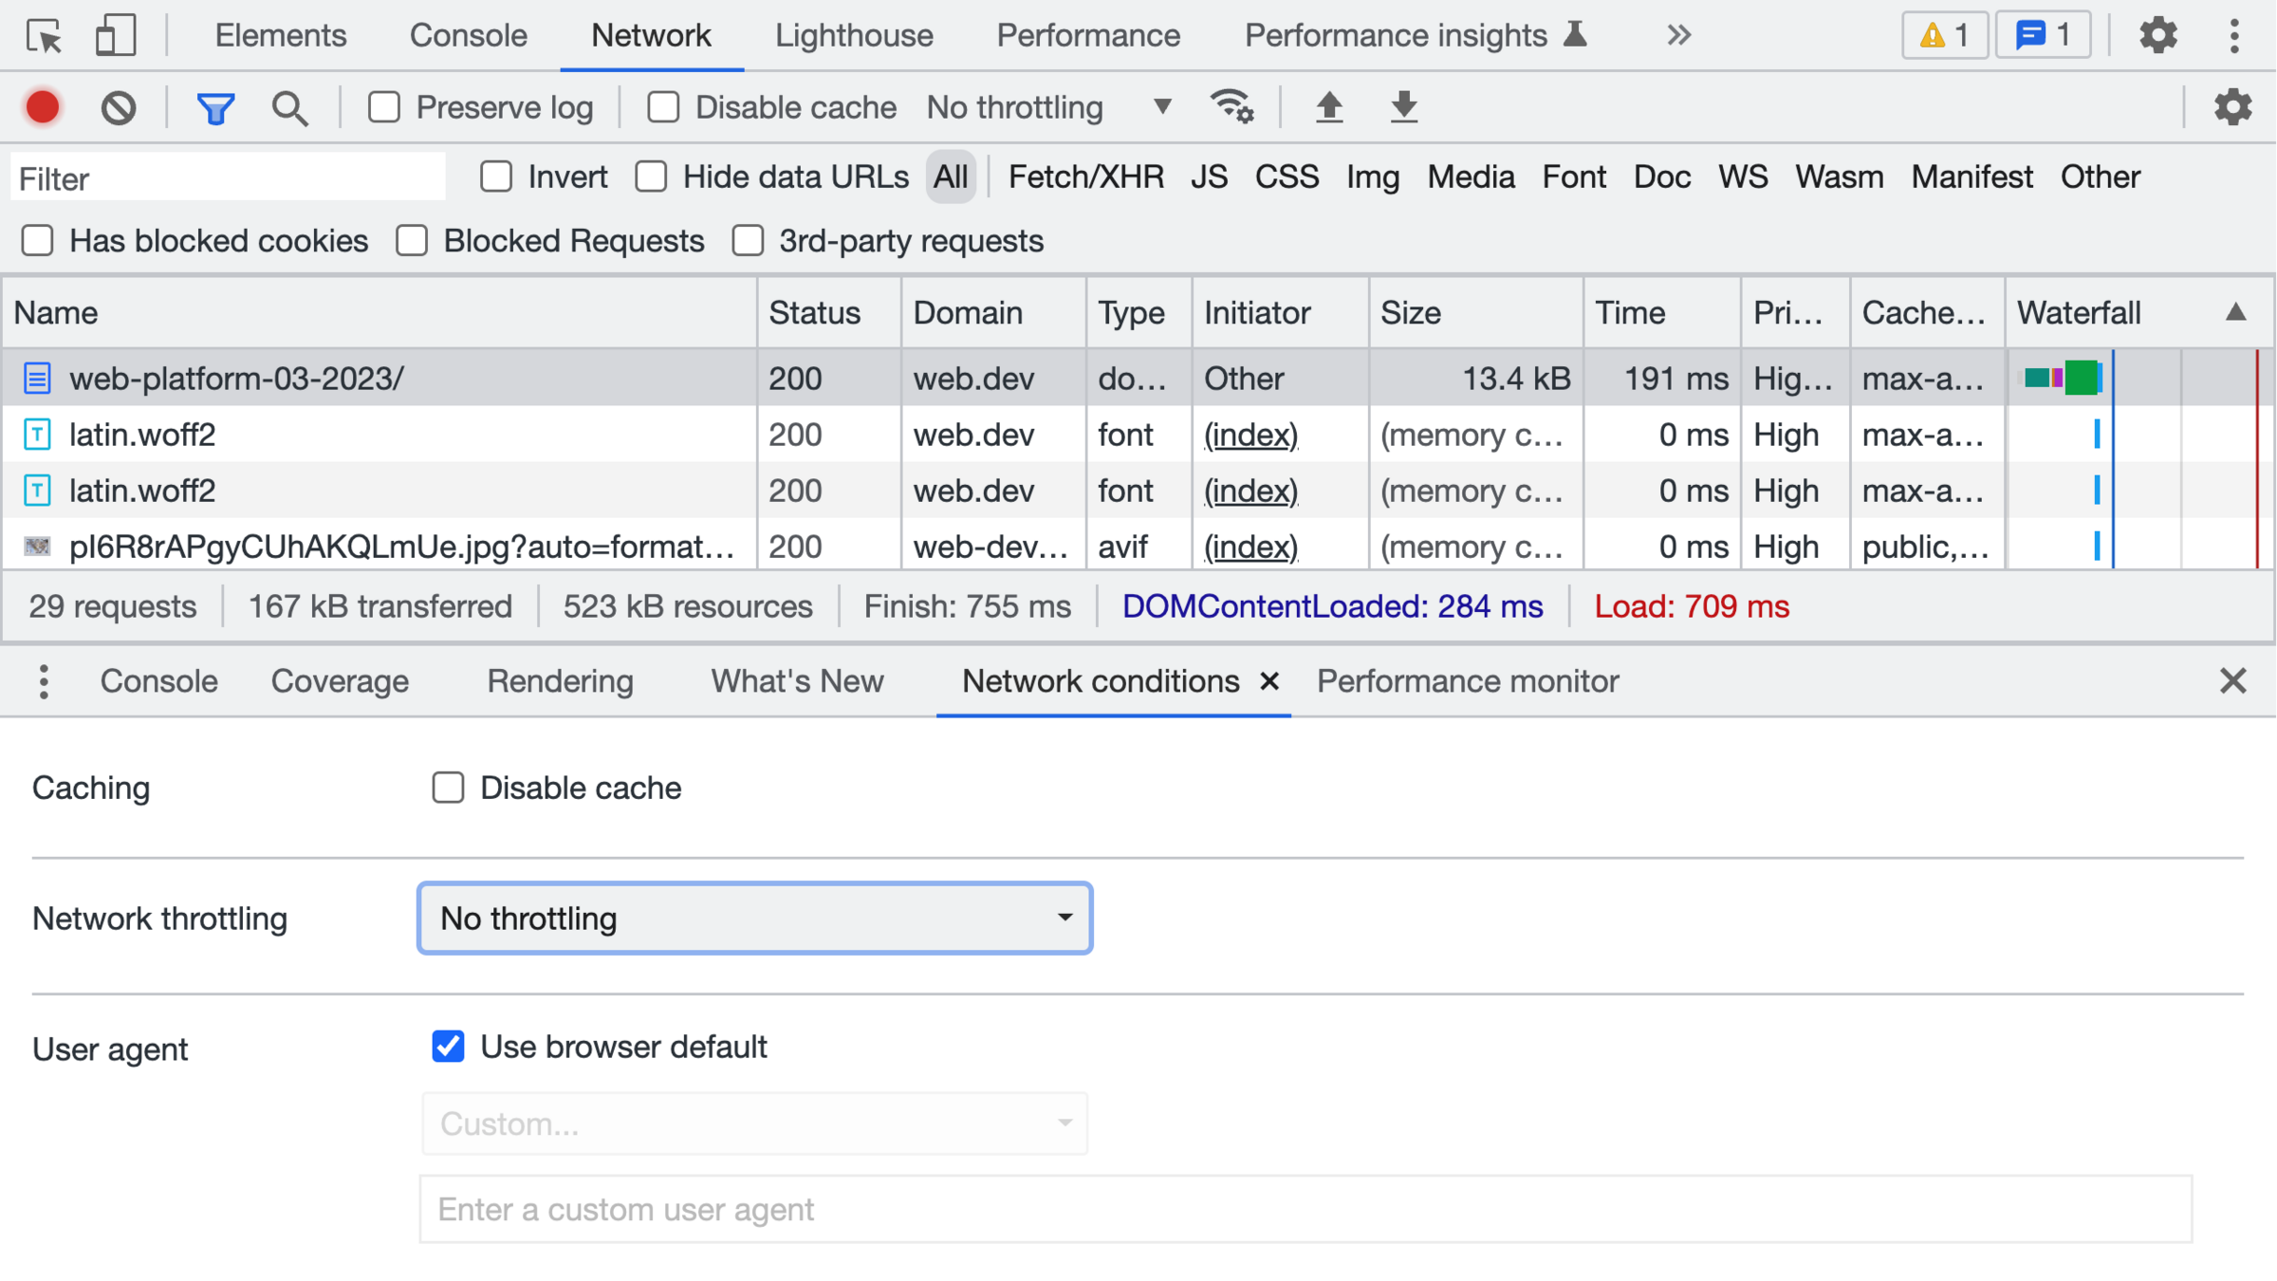Switch to Lighthouse tab
Viewport: 2277px width, 1281px height.
(x=854, y=36)
